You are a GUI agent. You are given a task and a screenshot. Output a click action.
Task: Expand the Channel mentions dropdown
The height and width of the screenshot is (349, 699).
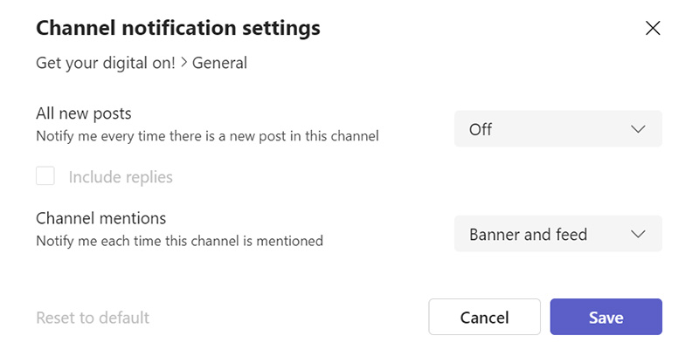(x=557, y=235)
